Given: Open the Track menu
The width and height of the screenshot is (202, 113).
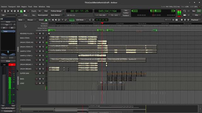Looking at the screenshot, I should [30, 7].
